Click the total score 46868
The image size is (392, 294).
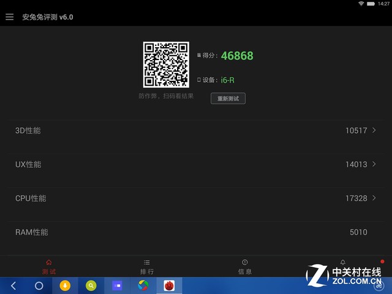[237, 56]
